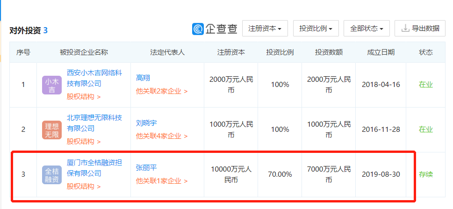Click the 10000万元人民币 registered capital cell
This screenshot has width=453, height=209.
[231, 174]
